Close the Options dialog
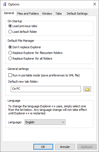This screenshot has height=152, width=99. [x=95, y=4]
